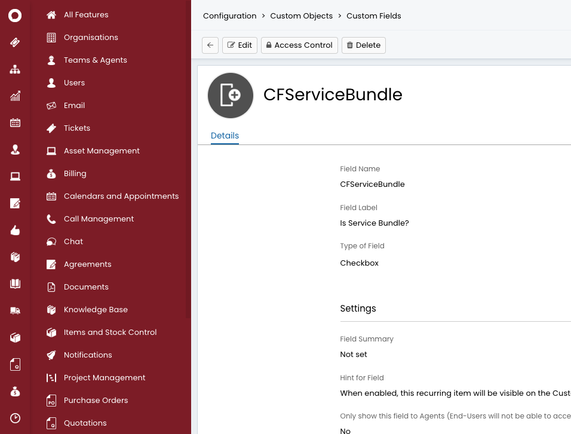Viewport: 571px width, 434px height.
Task: Click the logo icon on the far-left rail
Action: coord(15,16)
